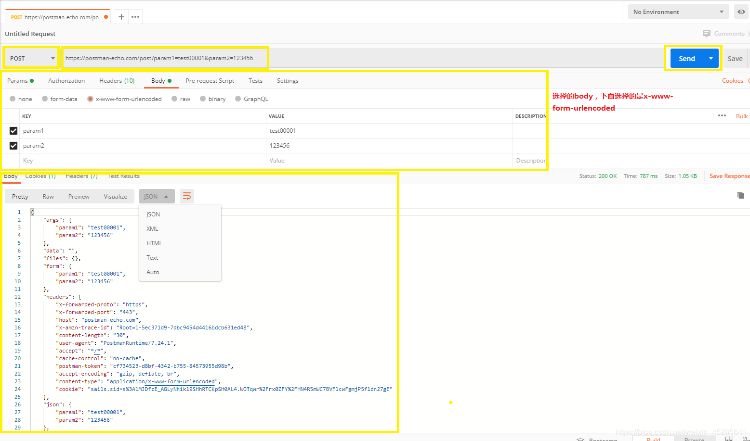Expand the Send button arrow options
Image resolution: width=750 pixels, height=441 pixels.
click(711, 58)
